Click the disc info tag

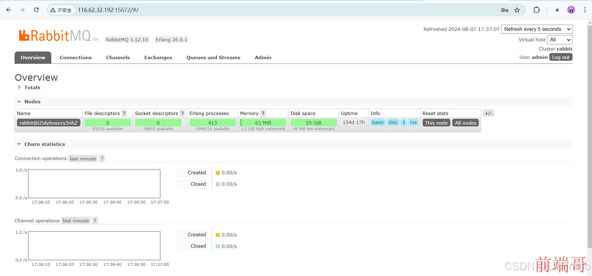point(393,122)
